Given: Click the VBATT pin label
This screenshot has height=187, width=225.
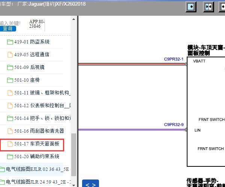Looking at the screenshot, I should click(x=199, y=61).
